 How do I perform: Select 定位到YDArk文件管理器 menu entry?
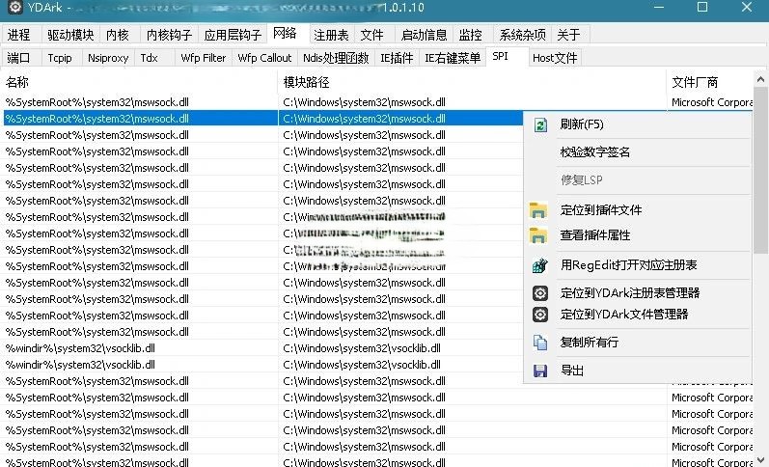point(638,315)
